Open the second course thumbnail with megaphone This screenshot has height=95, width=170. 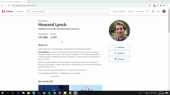pyautogui.click(x=86, y=88)
